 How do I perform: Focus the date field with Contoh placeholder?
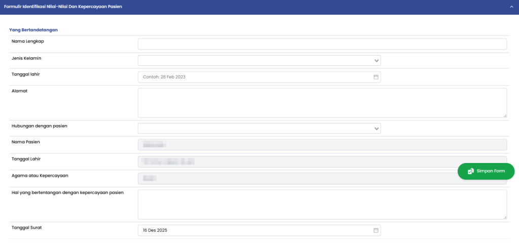pyautogui.click(x=253, y=77)
